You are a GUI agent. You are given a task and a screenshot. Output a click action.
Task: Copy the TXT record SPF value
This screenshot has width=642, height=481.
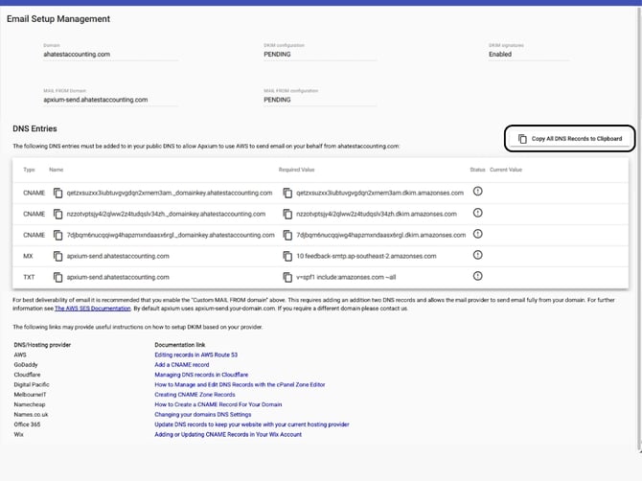(288, 277)
